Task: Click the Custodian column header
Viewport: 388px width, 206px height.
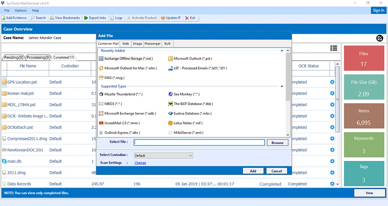Action: 70,66
